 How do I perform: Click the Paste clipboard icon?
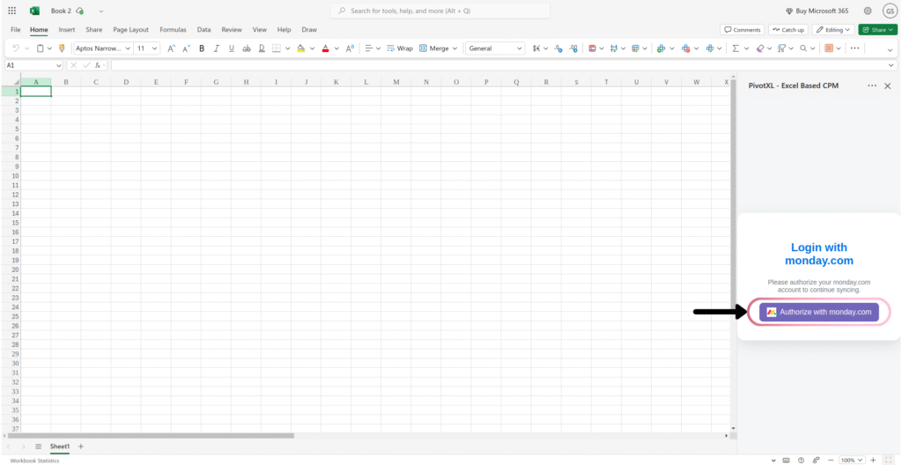coord(41,48)
